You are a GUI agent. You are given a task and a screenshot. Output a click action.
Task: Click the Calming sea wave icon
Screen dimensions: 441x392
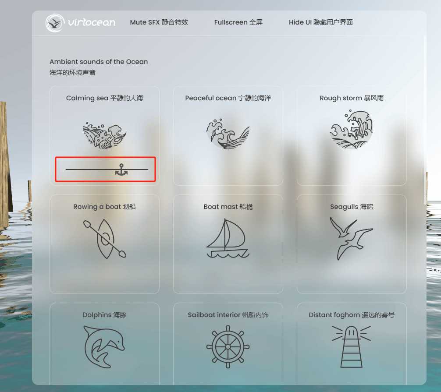point(105,136)
